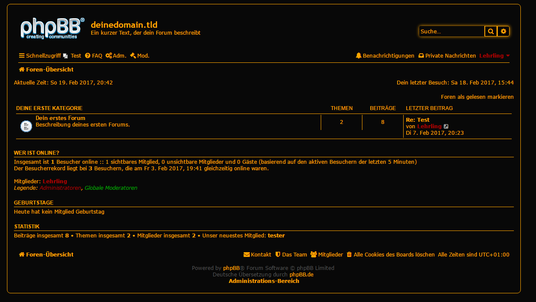Click the phpBB logo
The height and width of the screenshot is (302, 536).
tap(50, 29)
